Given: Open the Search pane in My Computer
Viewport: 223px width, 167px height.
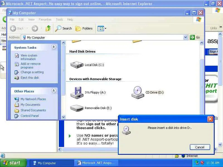Looking at the screenshot, I should (x=64, y=28).
